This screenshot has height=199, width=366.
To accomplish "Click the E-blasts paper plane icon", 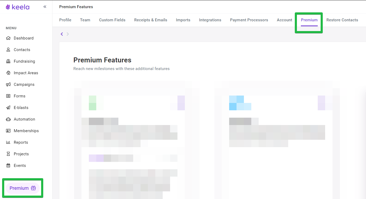I will [x=8, y=108].
